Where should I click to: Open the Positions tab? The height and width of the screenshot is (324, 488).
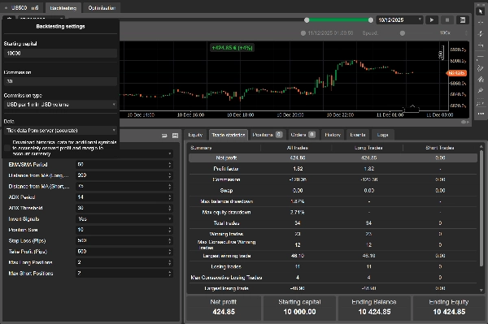click(x=268, y=135)
